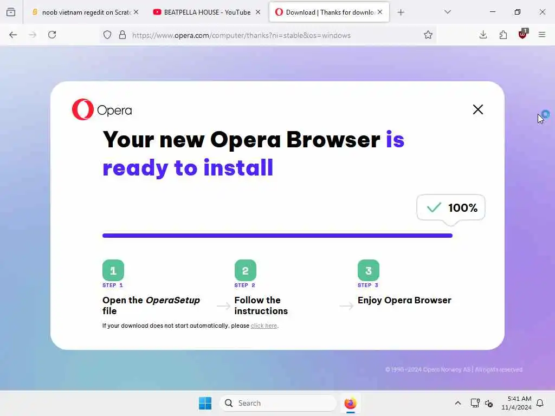Viewport: 555px width, 416px height.
Task: Select the Opera Download tab
Action: pyautogui.click(x=329, y=12)
